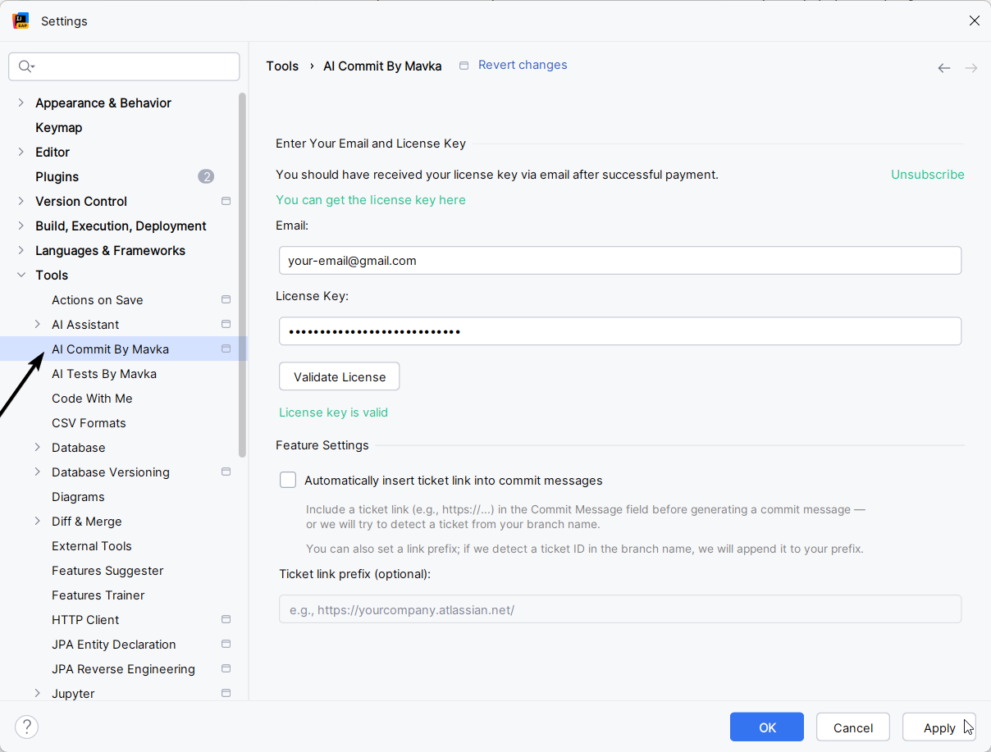This screenshot has height=752, width=991.
Task: Collapse the Tools section
Action: (21, 275)
